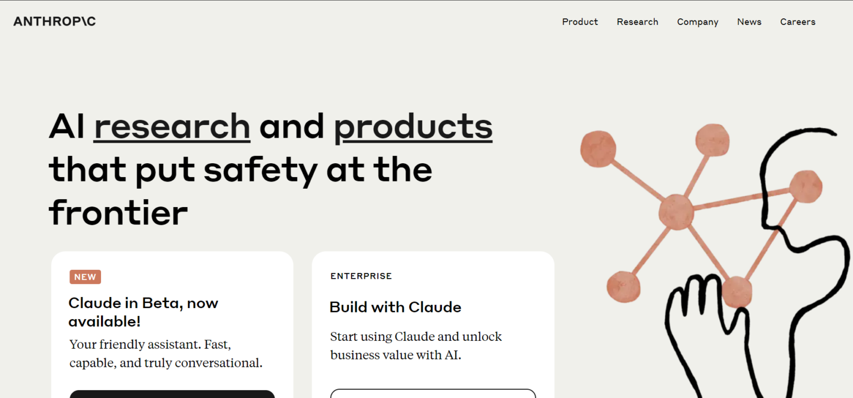Screen dimensions: 853x398
Task: Click the "Your friendly assistant" description text
Action: 165,354
